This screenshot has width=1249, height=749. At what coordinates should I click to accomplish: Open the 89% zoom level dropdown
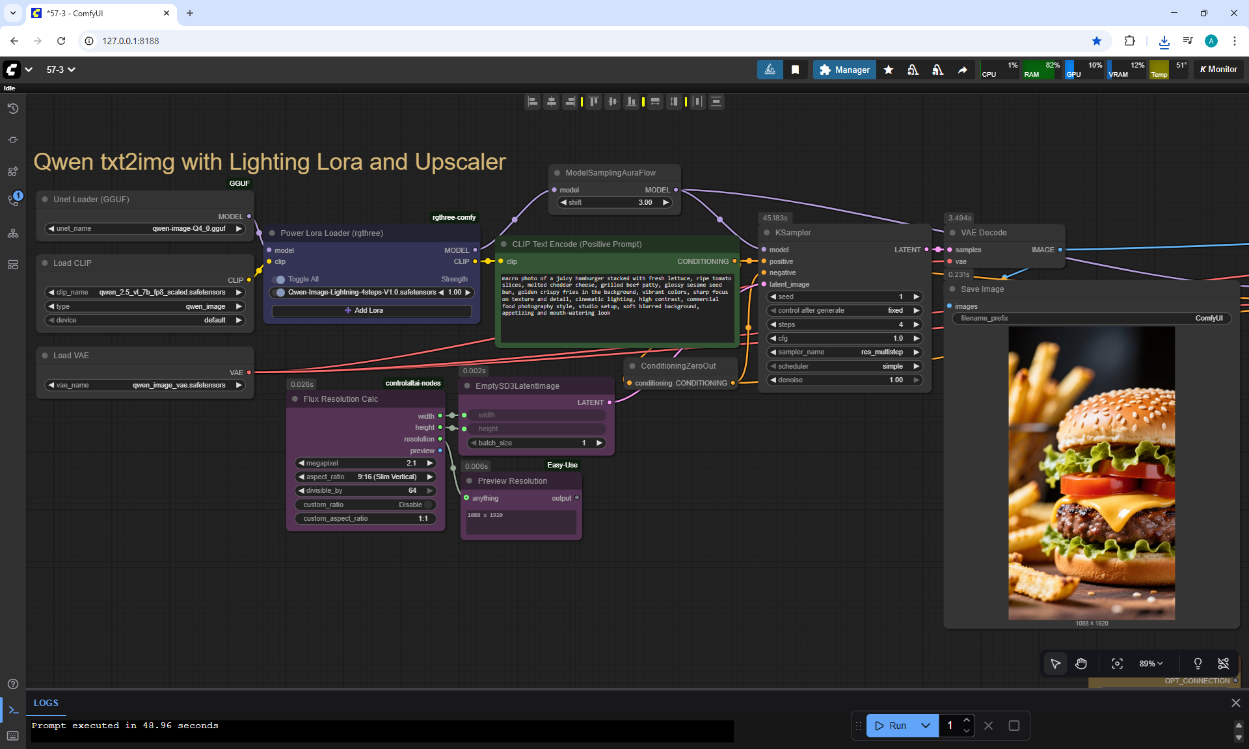click(1150, 663)
